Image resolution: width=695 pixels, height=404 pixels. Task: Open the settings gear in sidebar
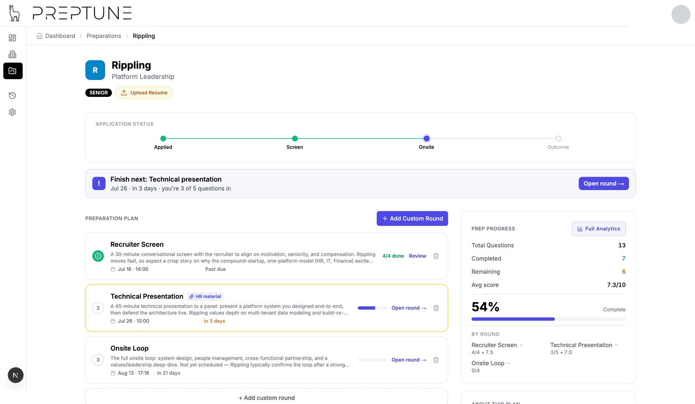pos(13,112)
